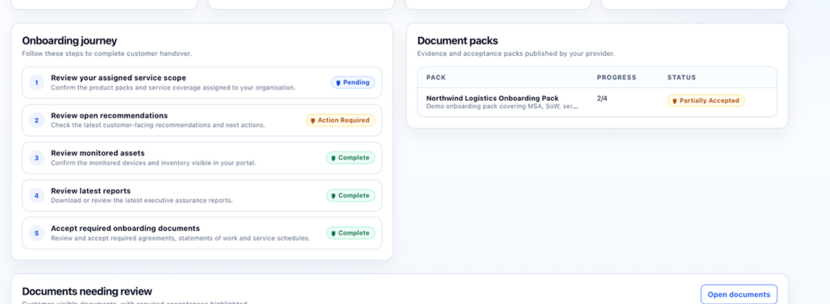Click the Partially Accepted status badge

pyautogui.click(x=705, y=100)
